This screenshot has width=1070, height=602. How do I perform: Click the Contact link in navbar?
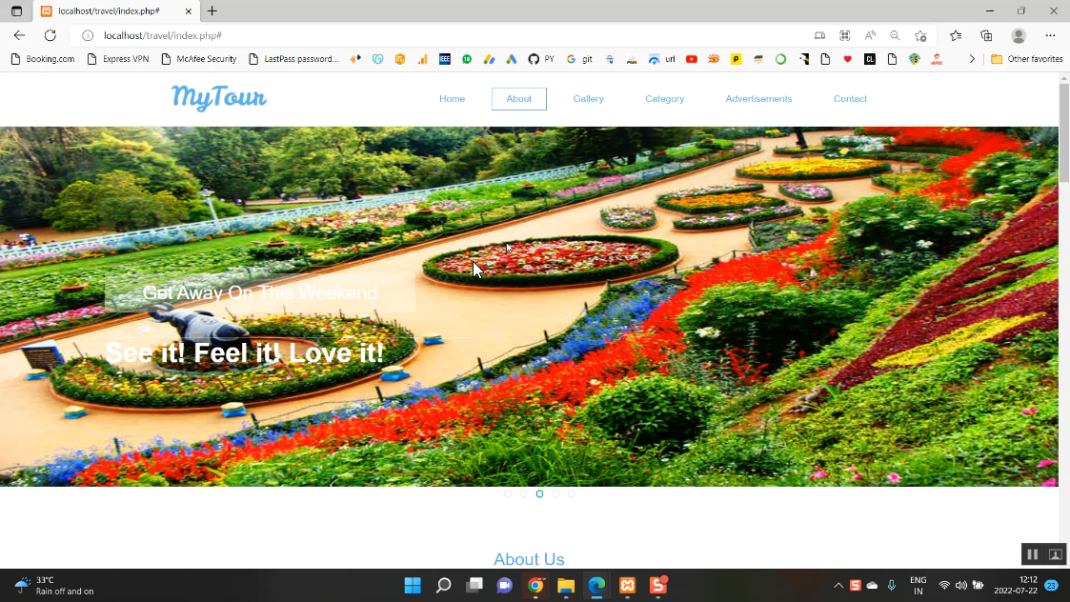coord(850,99)
